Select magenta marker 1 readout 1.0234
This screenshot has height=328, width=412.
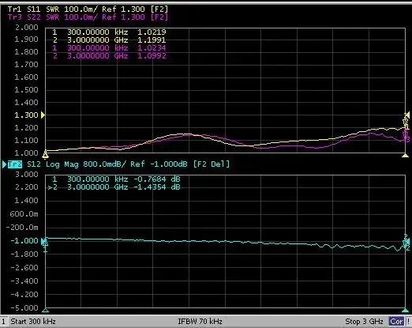tap(109, 48)
